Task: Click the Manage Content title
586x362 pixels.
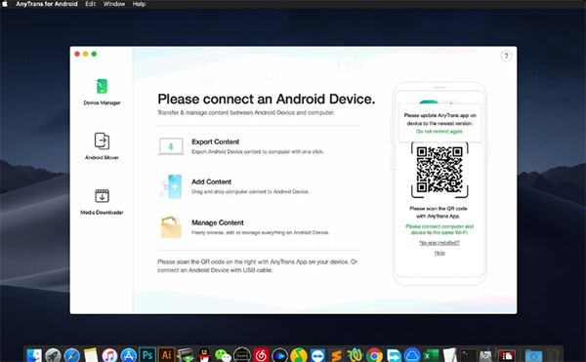Action: (x=218, y=222)
